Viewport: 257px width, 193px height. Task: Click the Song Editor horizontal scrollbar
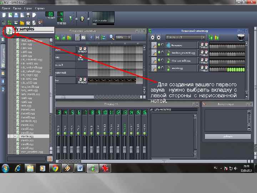coord(75,97)
